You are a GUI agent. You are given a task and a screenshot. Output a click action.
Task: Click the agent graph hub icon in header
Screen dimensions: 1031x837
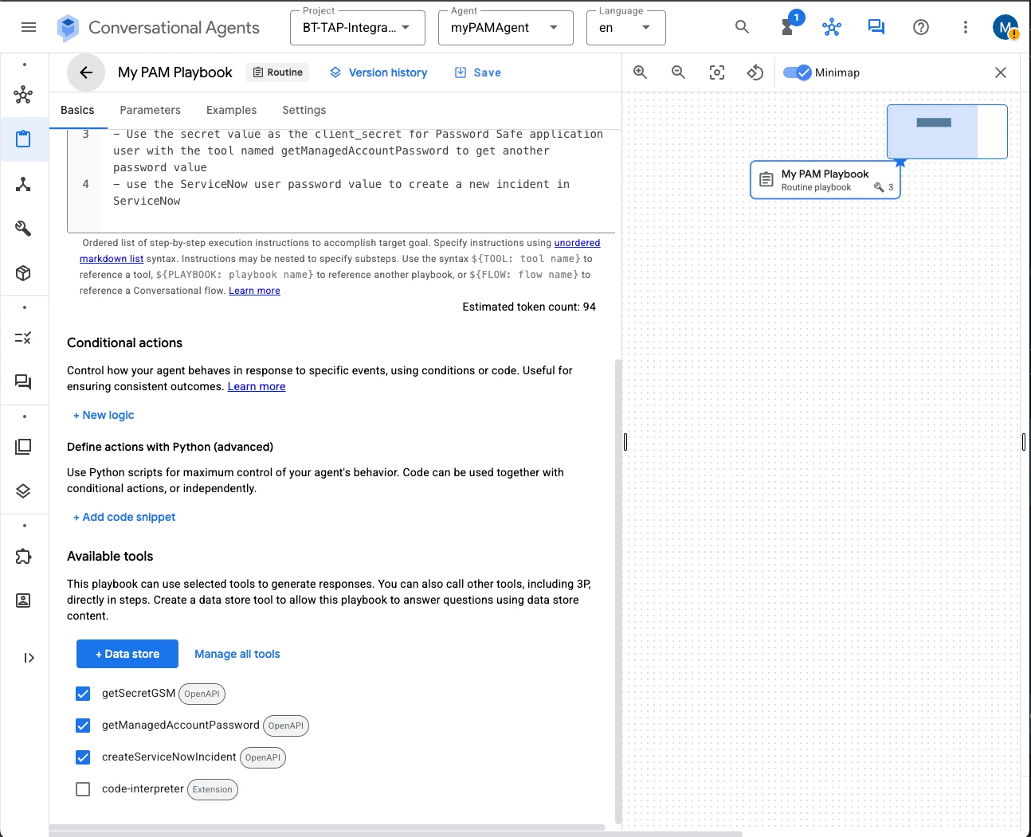coord(832,27)
